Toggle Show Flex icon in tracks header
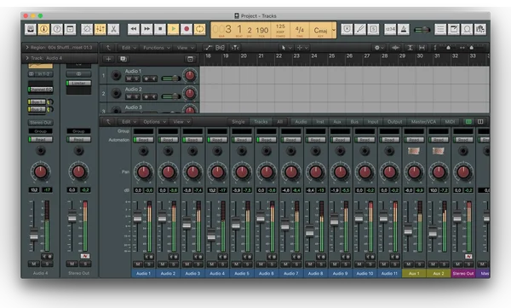 221,48
